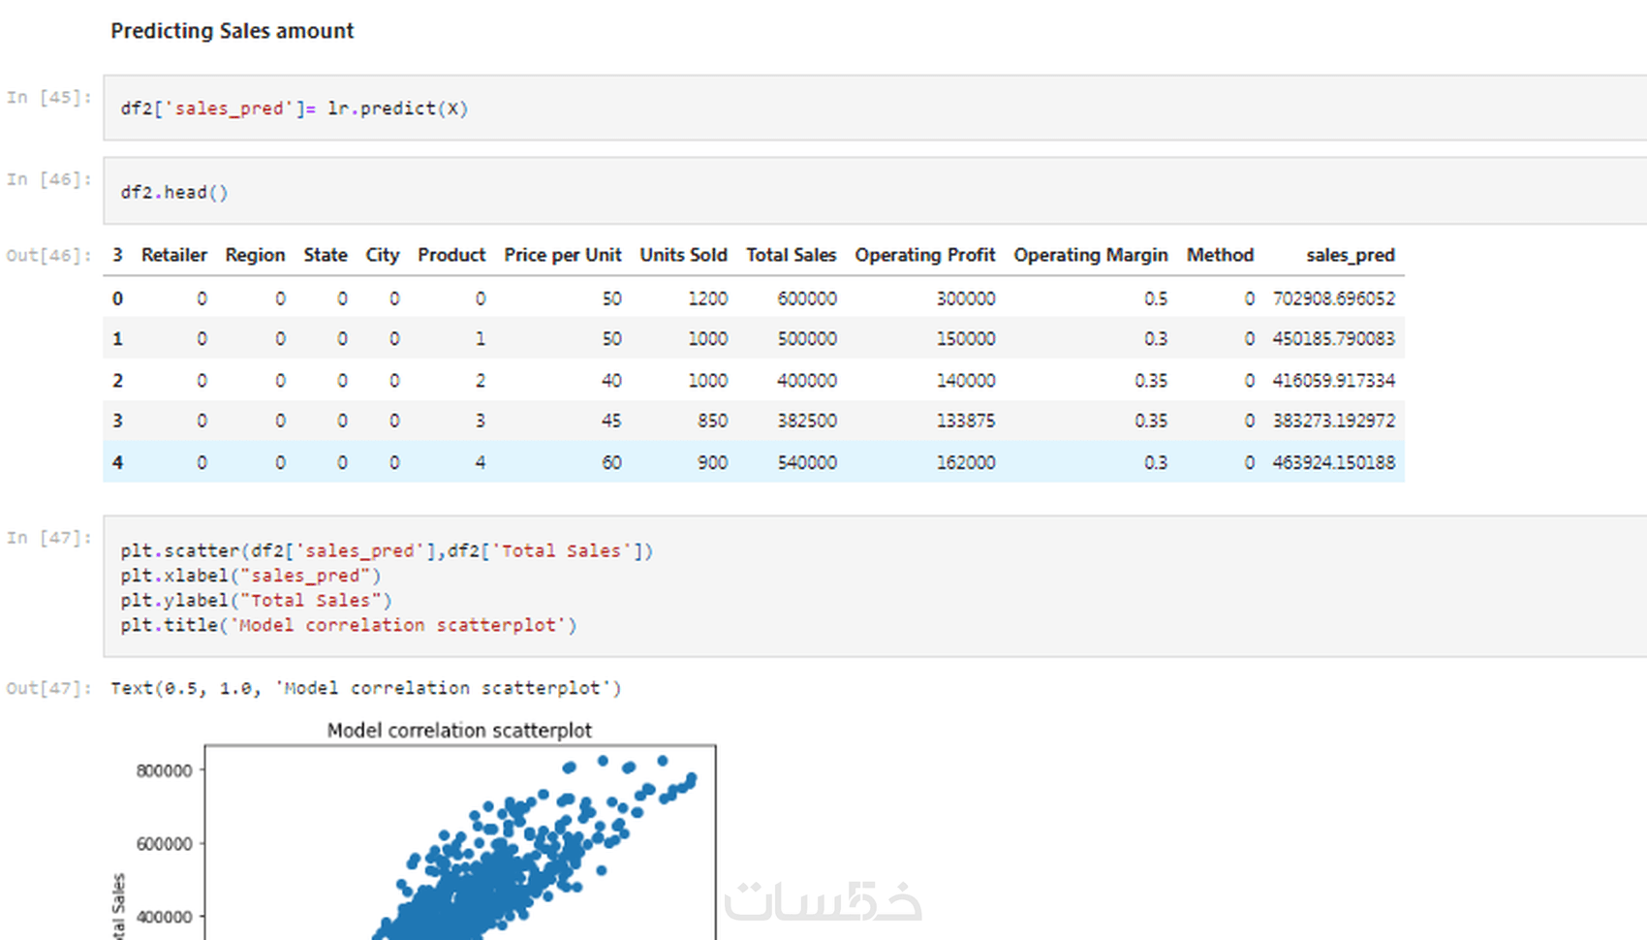Click the In [47] cell prompt

tap(48, 538)
